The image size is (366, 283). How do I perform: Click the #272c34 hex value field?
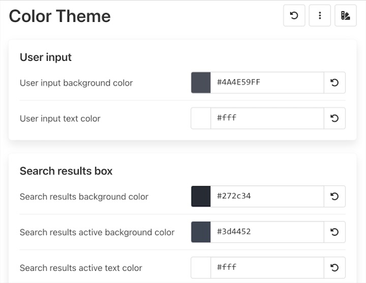(267, 196)
